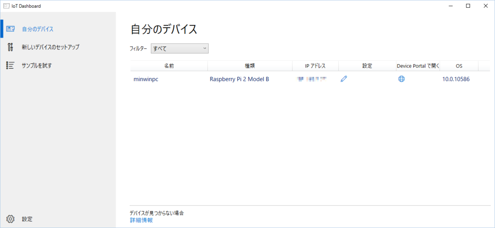Click the OS version 10.0.10586
This screenshot has height=228, width=495.
point(456,79)
